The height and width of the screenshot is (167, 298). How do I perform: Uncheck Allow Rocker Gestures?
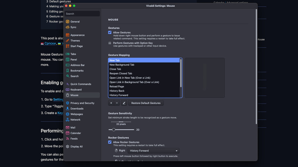click(x=110, y=142)
